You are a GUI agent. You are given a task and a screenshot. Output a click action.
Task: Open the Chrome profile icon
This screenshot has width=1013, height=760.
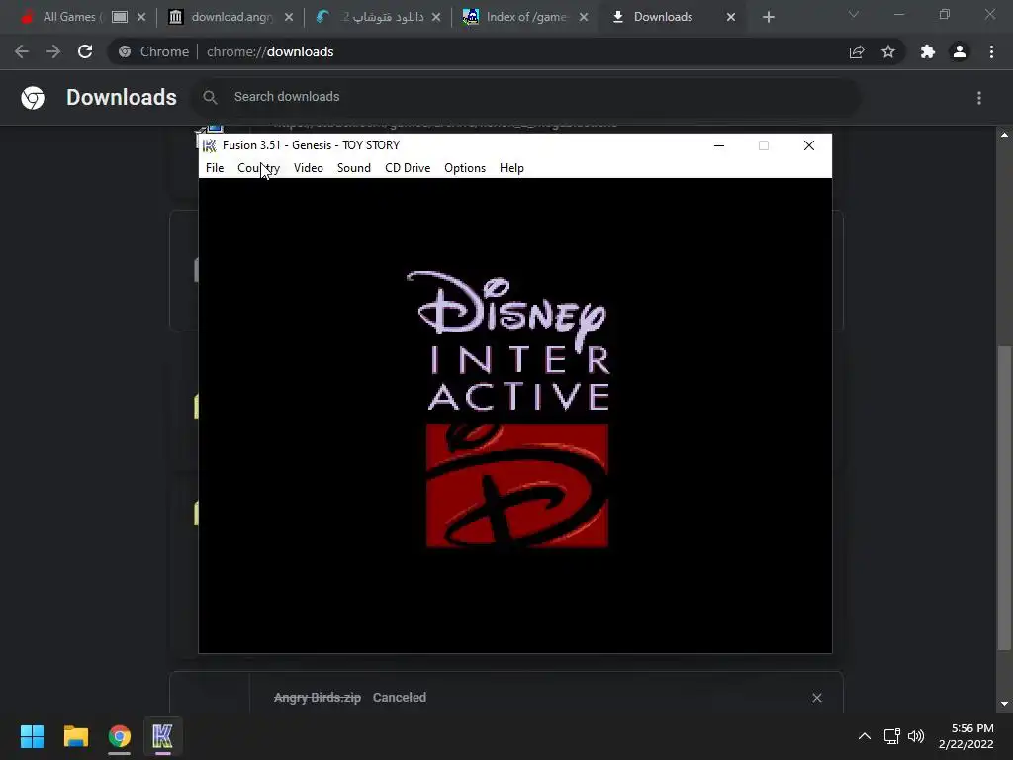pos(960,51)
